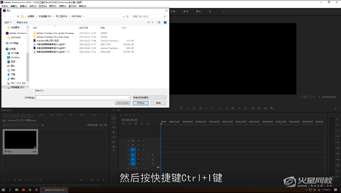Click the Play button in the Program Monitor
Screen dimensions: 341x193
[x=233, y=108]
